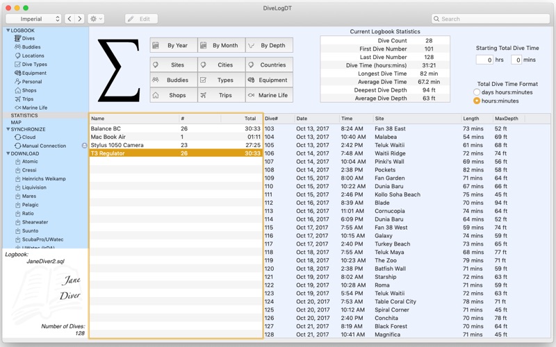Collapse the DOWNLOAD section

8,154
